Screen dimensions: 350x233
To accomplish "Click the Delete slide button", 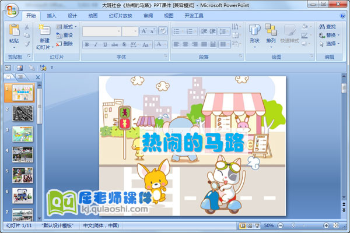I will (x=64, y=44).
